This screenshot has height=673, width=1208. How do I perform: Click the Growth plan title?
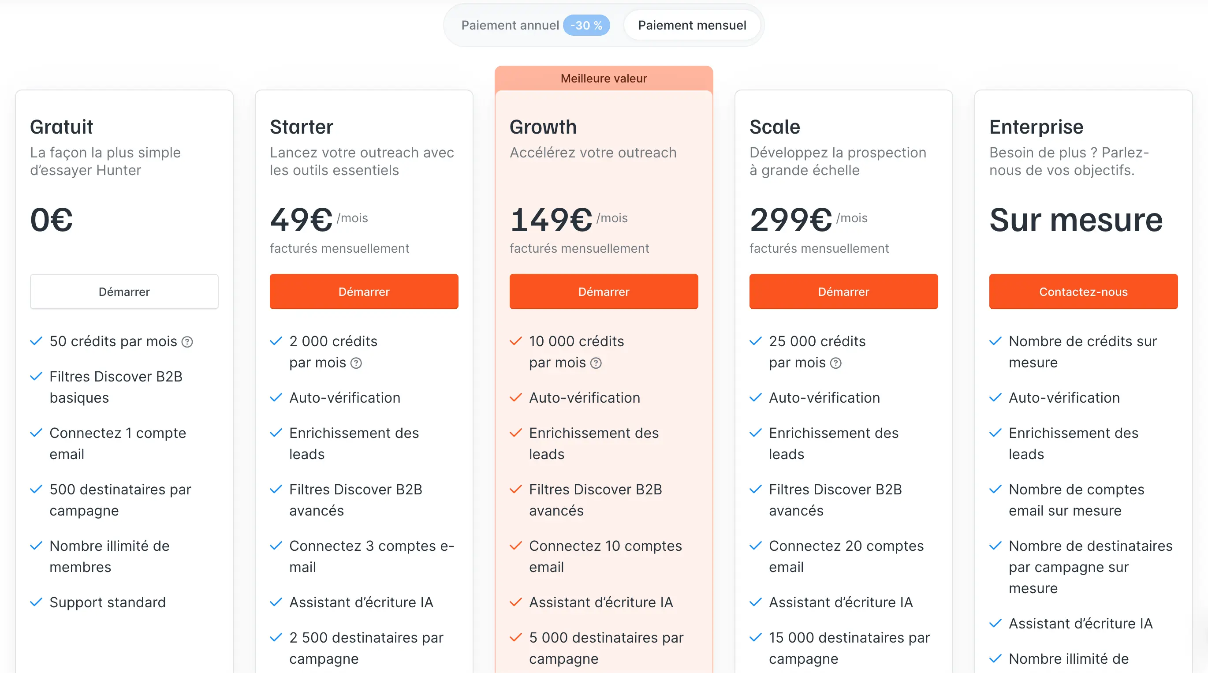(543, 127)
